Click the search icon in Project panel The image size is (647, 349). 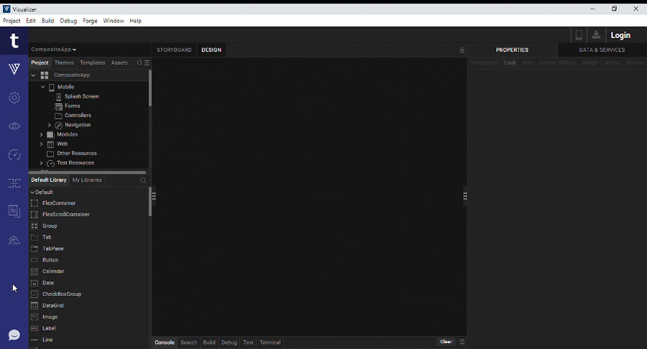click(139, 63)
